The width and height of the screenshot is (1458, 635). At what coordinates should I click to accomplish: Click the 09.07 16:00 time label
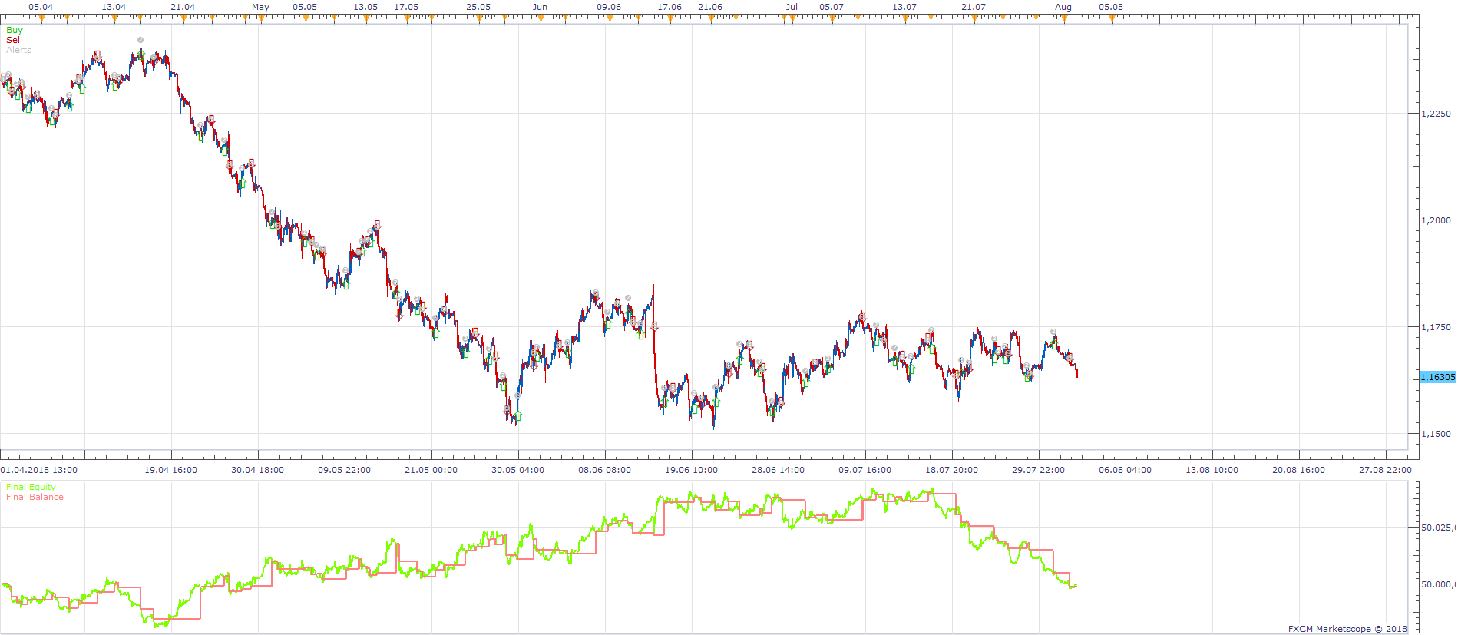click(865, 470)
